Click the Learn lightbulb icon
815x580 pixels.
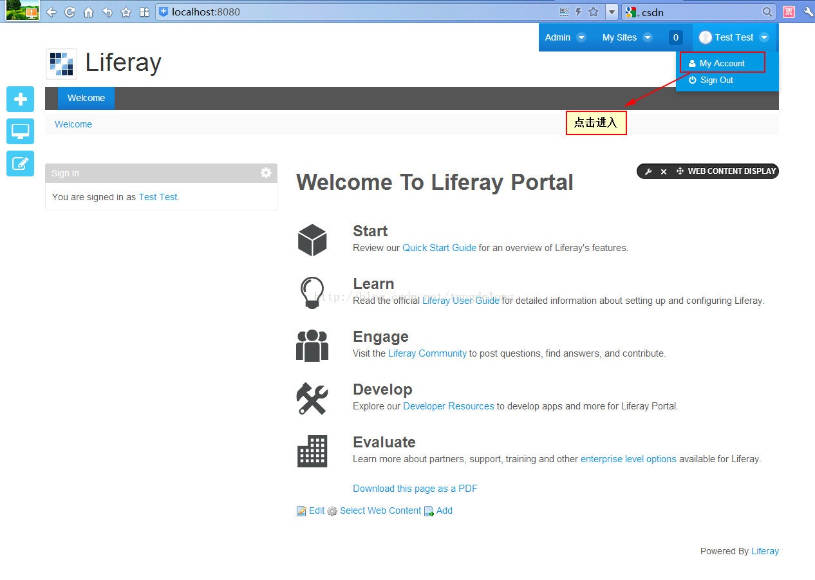pyautogui.click(x=312, y=292)
